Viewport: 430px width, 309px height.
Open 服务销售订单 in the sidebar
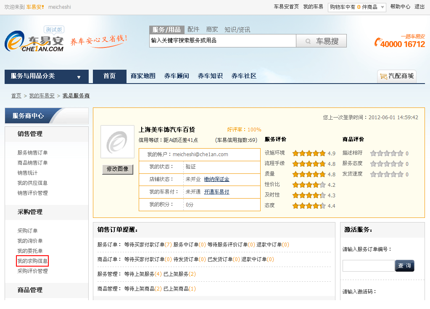coord(33,152)
